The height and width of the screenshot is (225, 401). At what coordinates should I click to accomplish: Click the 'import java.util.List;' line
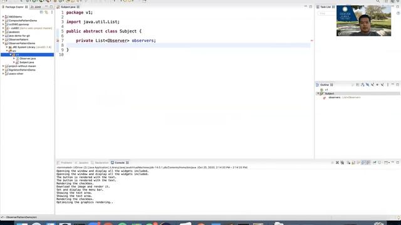tap(93, 22)
